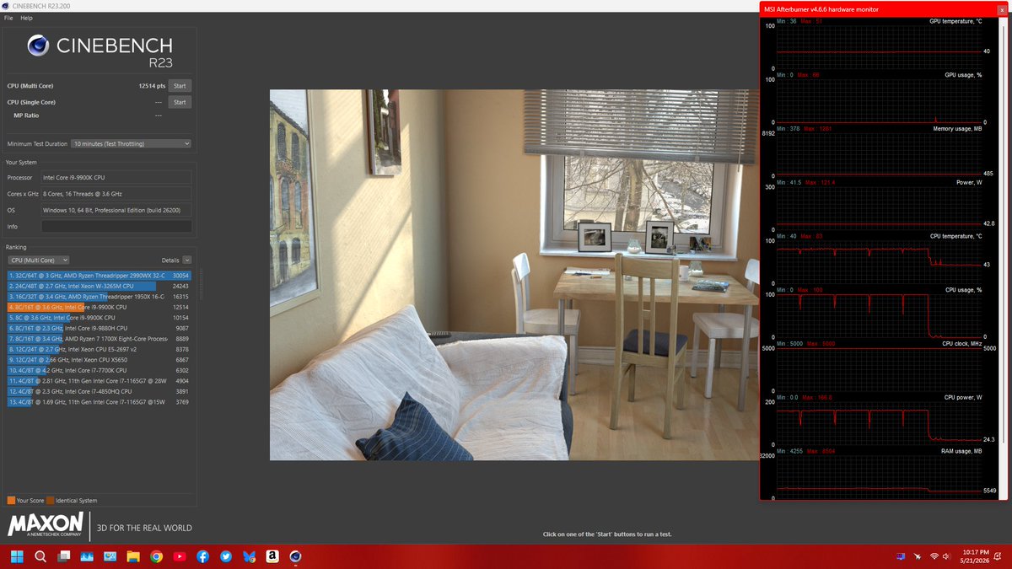Select the Xeon X5650 ranking row
This screenshot has width=1012, height=569.
pos(100,360)
